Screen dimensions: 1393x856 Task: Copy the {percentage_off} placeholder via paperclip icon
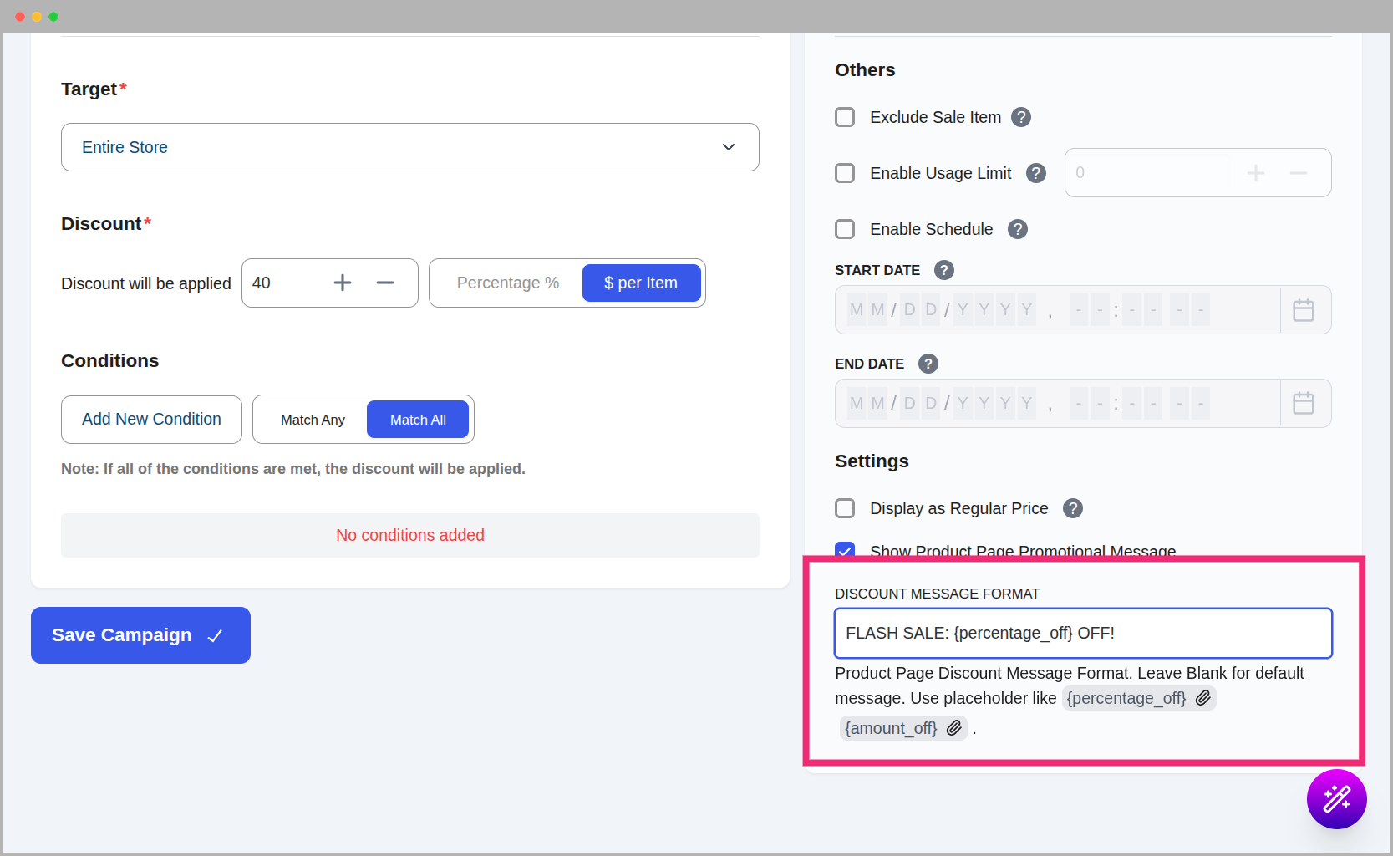[x=1203, y=698]
